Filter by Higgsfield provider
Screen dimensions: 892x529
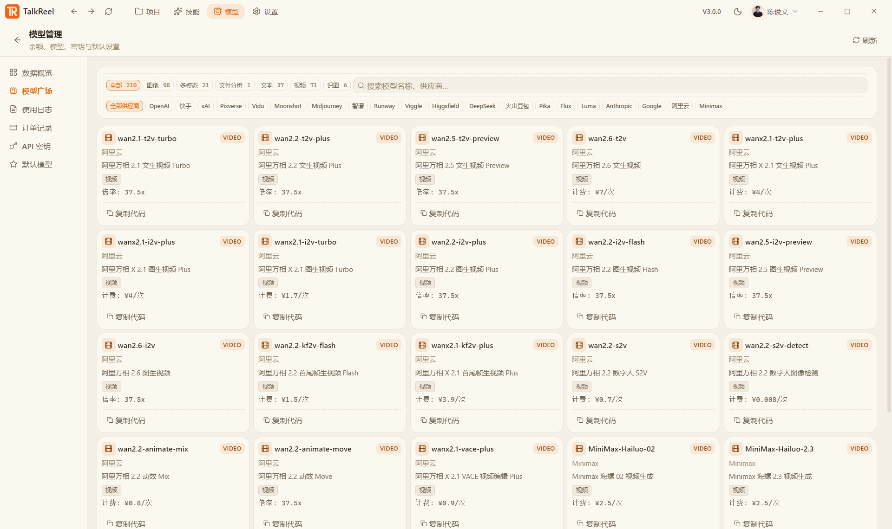[446, 106]
